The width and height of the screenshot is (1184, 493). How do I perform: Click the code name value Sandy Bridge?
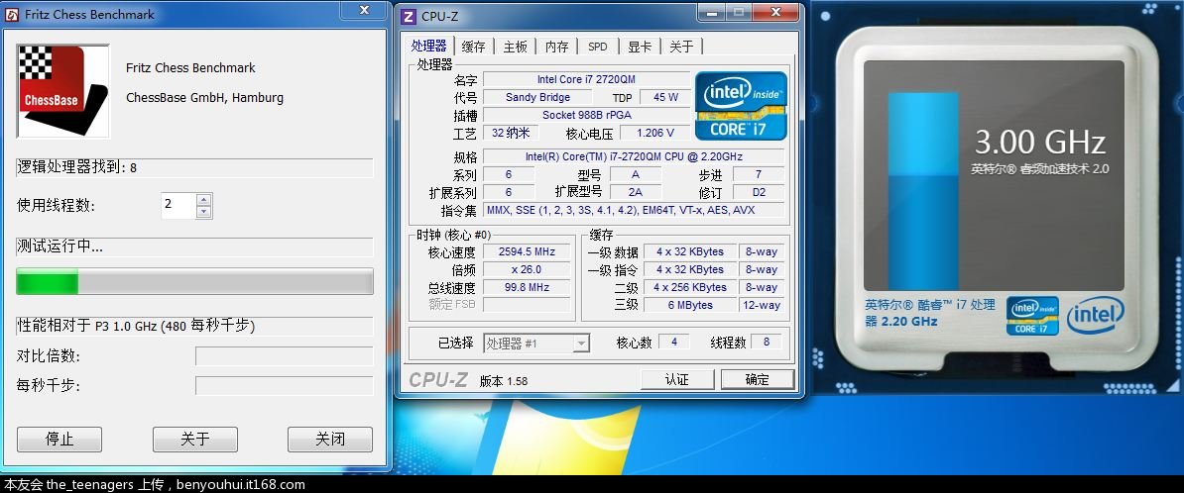(537, 97)
